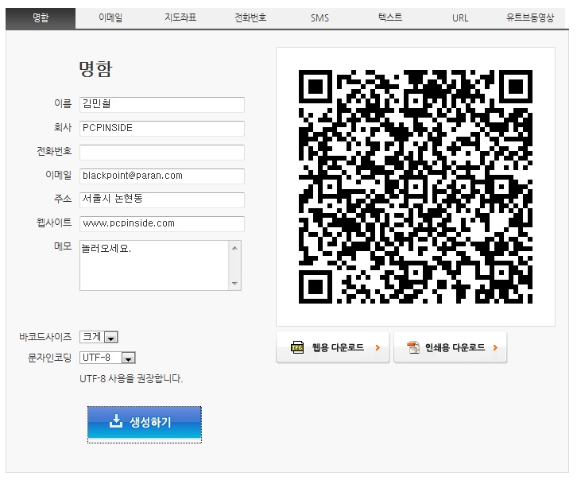577x480 pixels.
Task: Click the 명함 heading text
Action: coord(95,69)
